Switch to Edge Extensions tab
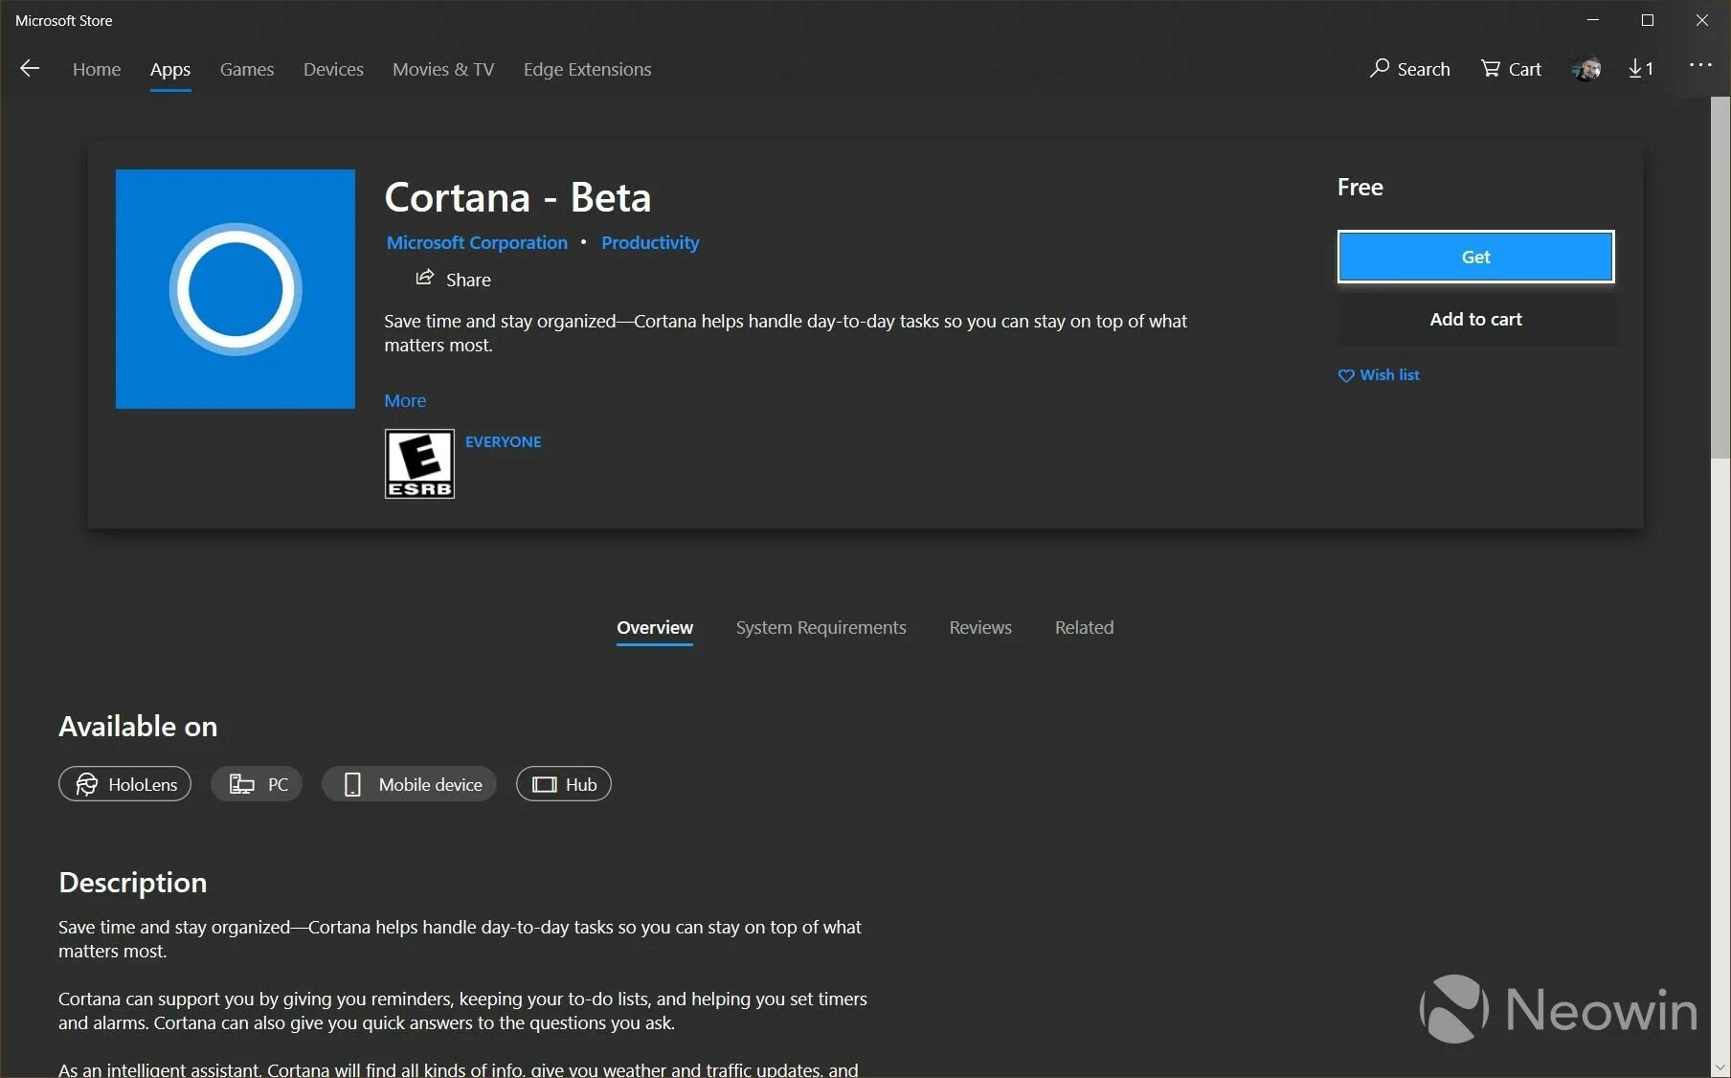Screen dimensions: 1731x1078 588,69
